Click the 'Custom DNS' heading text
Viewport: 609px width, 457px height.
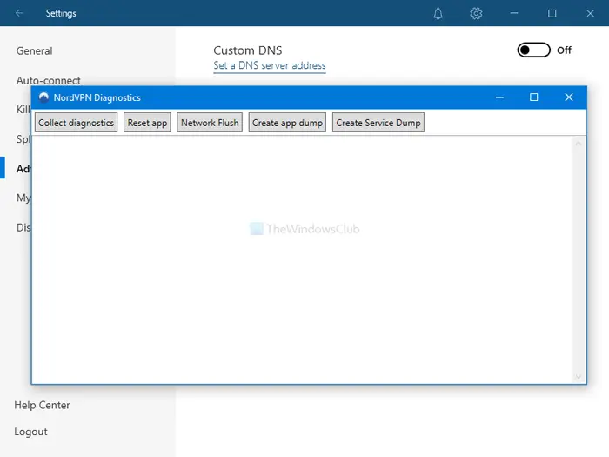tap(248, 50)
